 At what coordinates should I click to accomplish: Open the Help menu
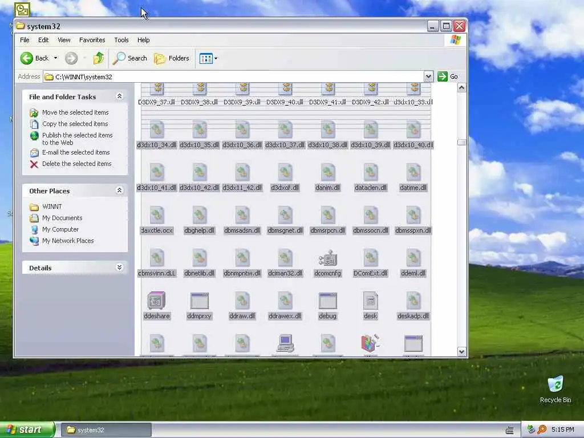[143, 40]
